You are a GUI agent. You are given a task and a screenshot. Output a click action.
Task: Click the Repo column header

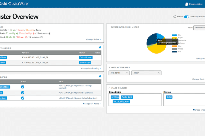tap(98, 53)
